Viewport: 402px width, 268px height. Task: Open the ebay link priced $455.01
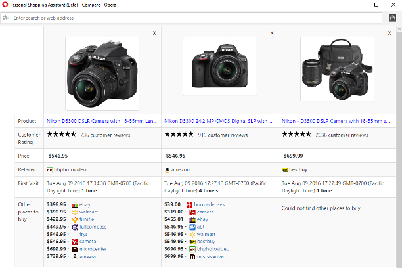pos(202,219)
